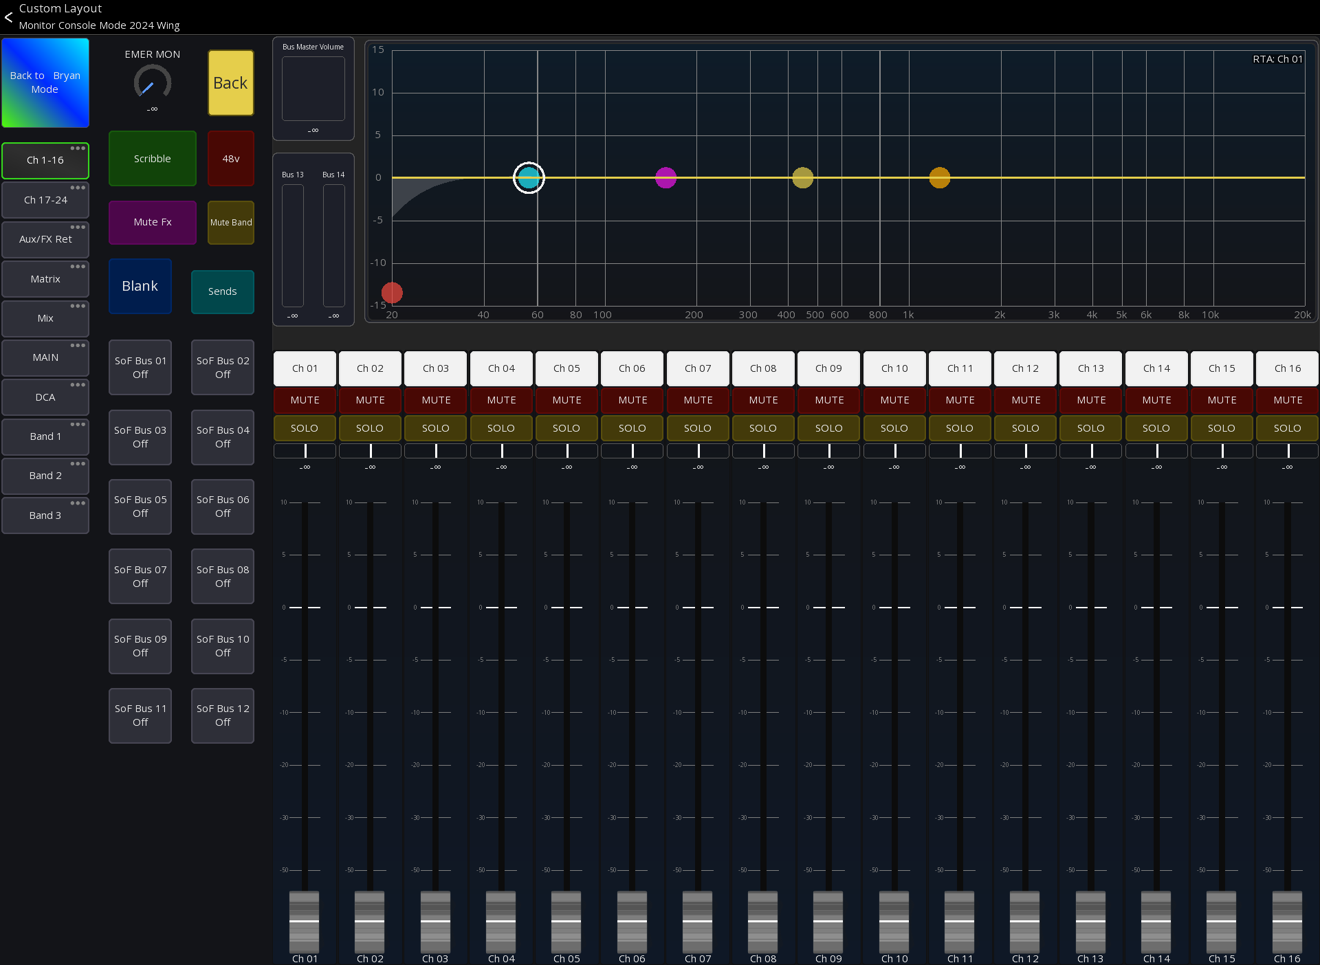Open the DCA tab's dot menu
Screen dimensions: 1320x965
click(x=78, y=385)
